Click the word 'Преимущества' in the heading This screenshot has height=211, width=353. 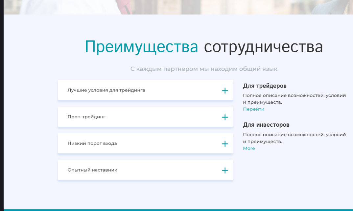coord(141,47)
